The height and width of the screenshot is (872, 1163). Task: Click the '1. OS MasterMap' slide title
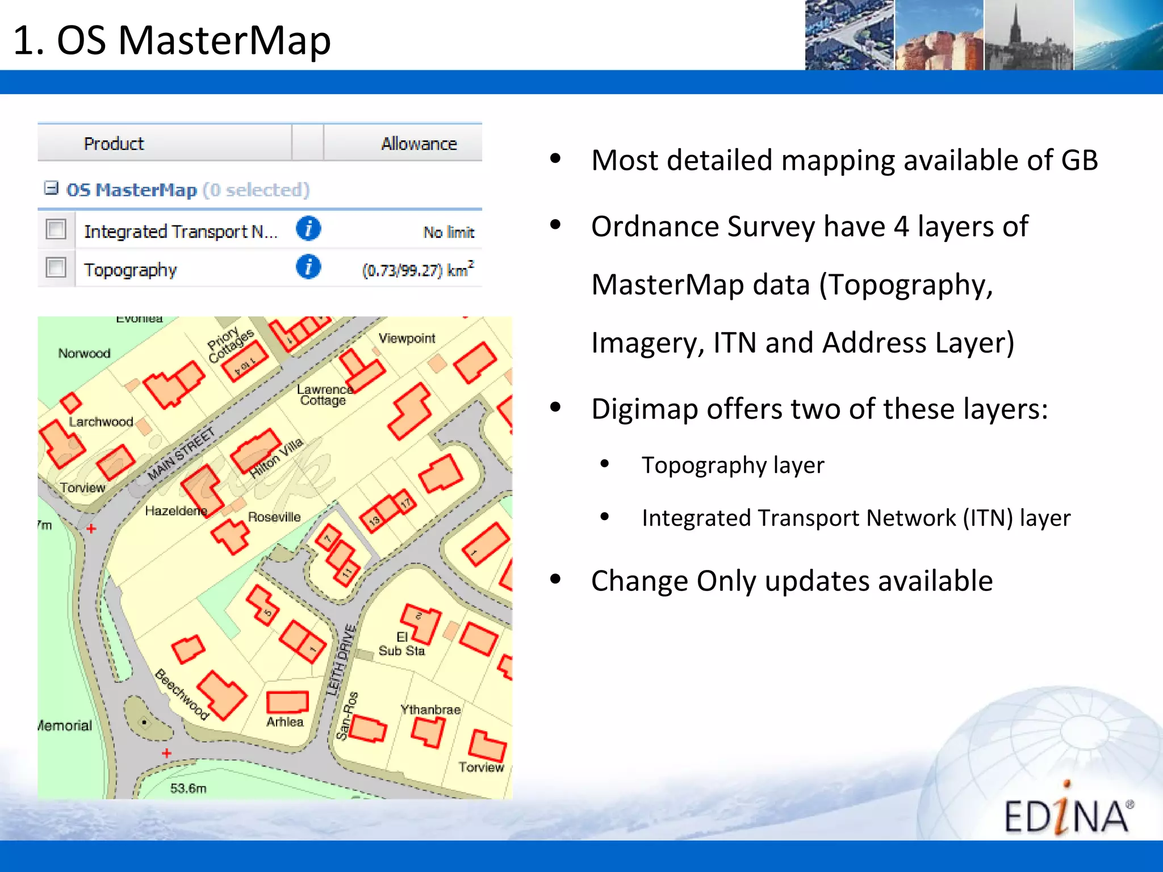click(x=172, y=40)
